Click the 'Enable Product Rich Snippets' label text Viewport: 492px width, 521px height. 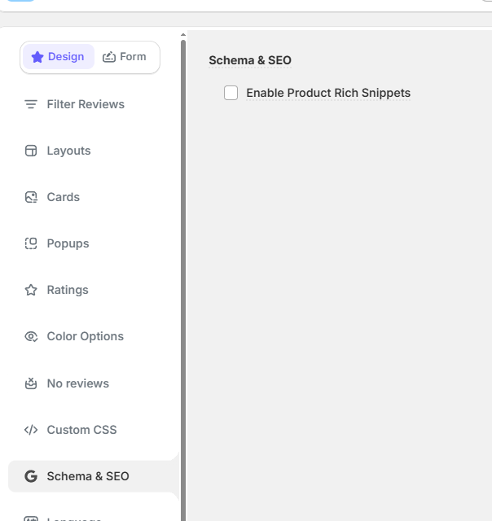coord(328,93)
